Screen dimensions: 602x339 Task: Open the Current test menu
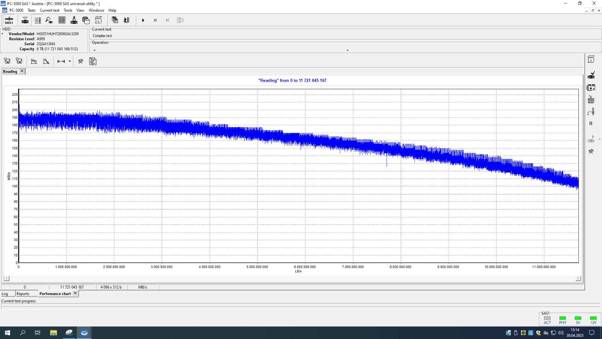(50, 10)
